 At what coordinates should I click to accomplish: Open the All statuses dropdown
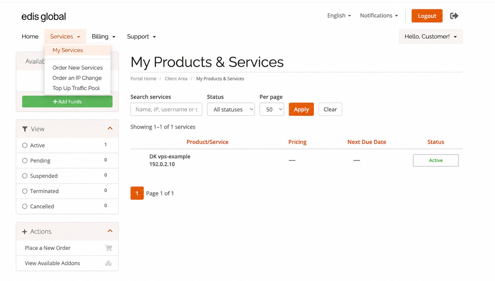point(231,109)
